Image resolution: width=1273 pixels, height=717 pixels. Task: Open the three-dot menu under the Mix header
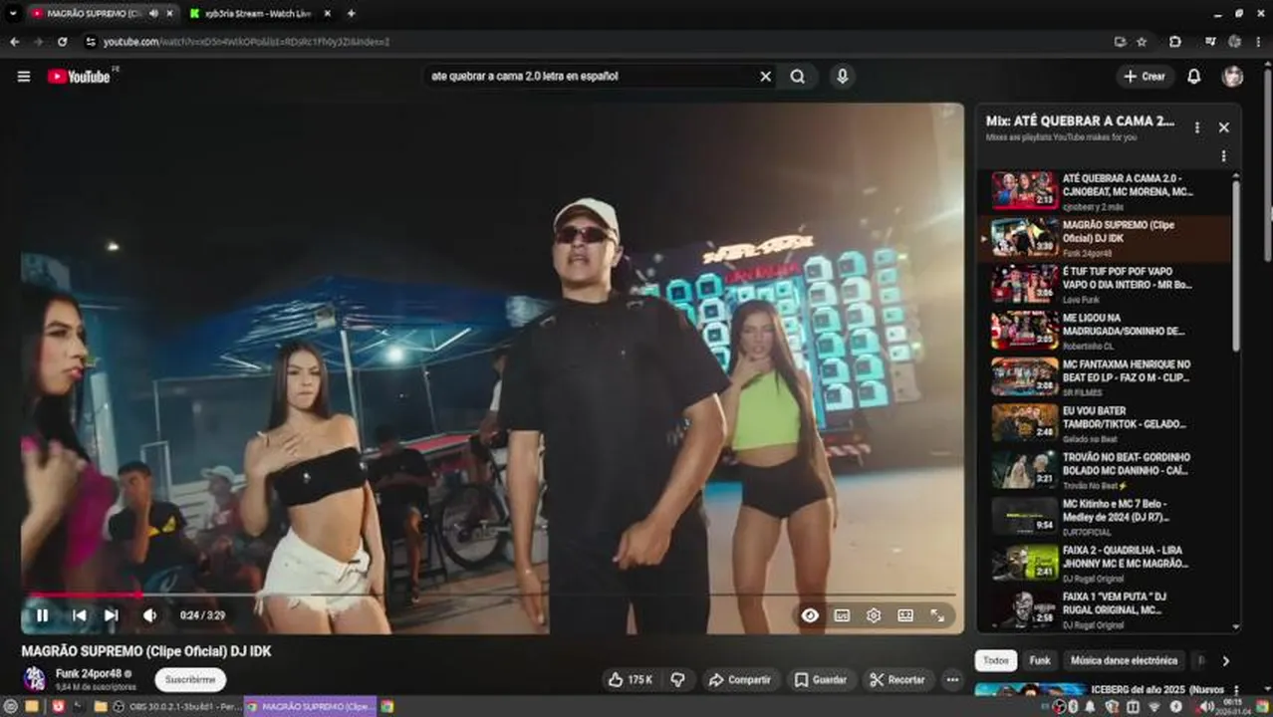pos(1224,156)
